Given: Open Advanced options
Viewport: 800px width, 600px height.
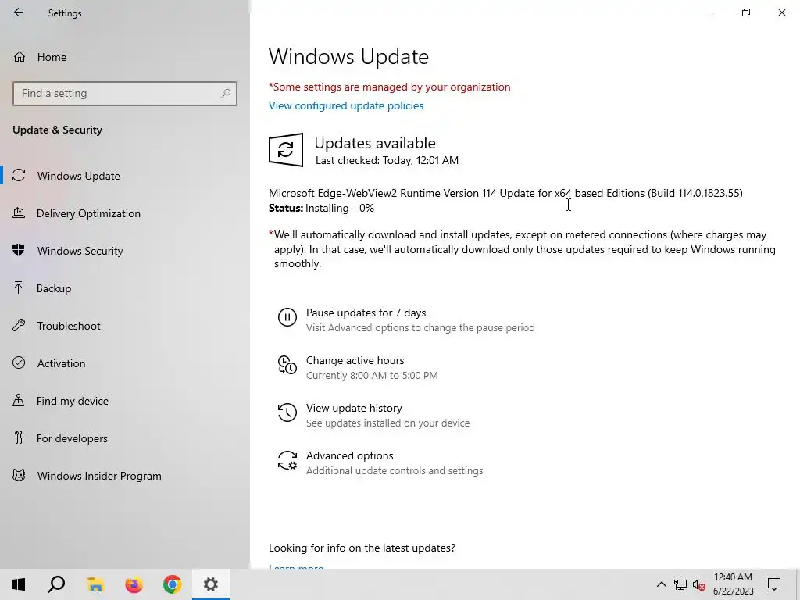Looking at the screenshot, I should pyautogui.click(x=349, y=455).
